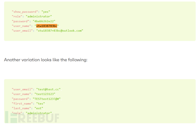Image resolution: width=196 pixels, height=125 pixels.
Task: Click the "user_name" key in first code block
Action: (x=22, y=26)
